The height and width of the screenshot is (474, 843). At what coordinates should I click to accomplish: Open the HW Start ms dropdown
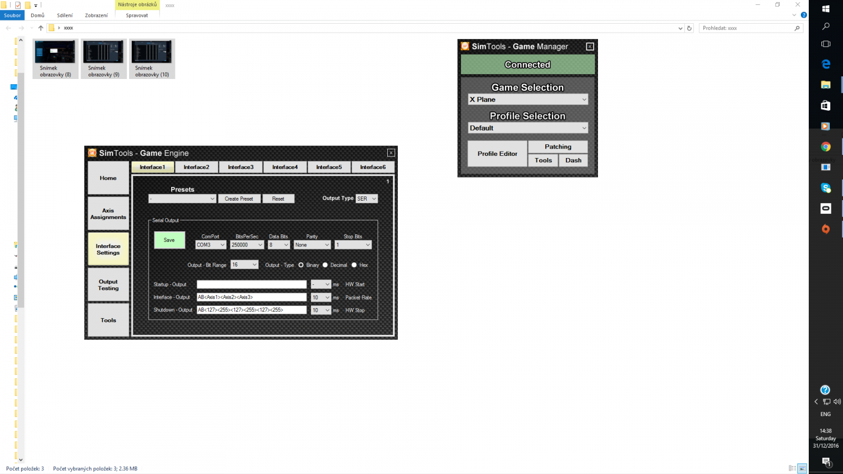pyautogui.click(x=321, y=284)
